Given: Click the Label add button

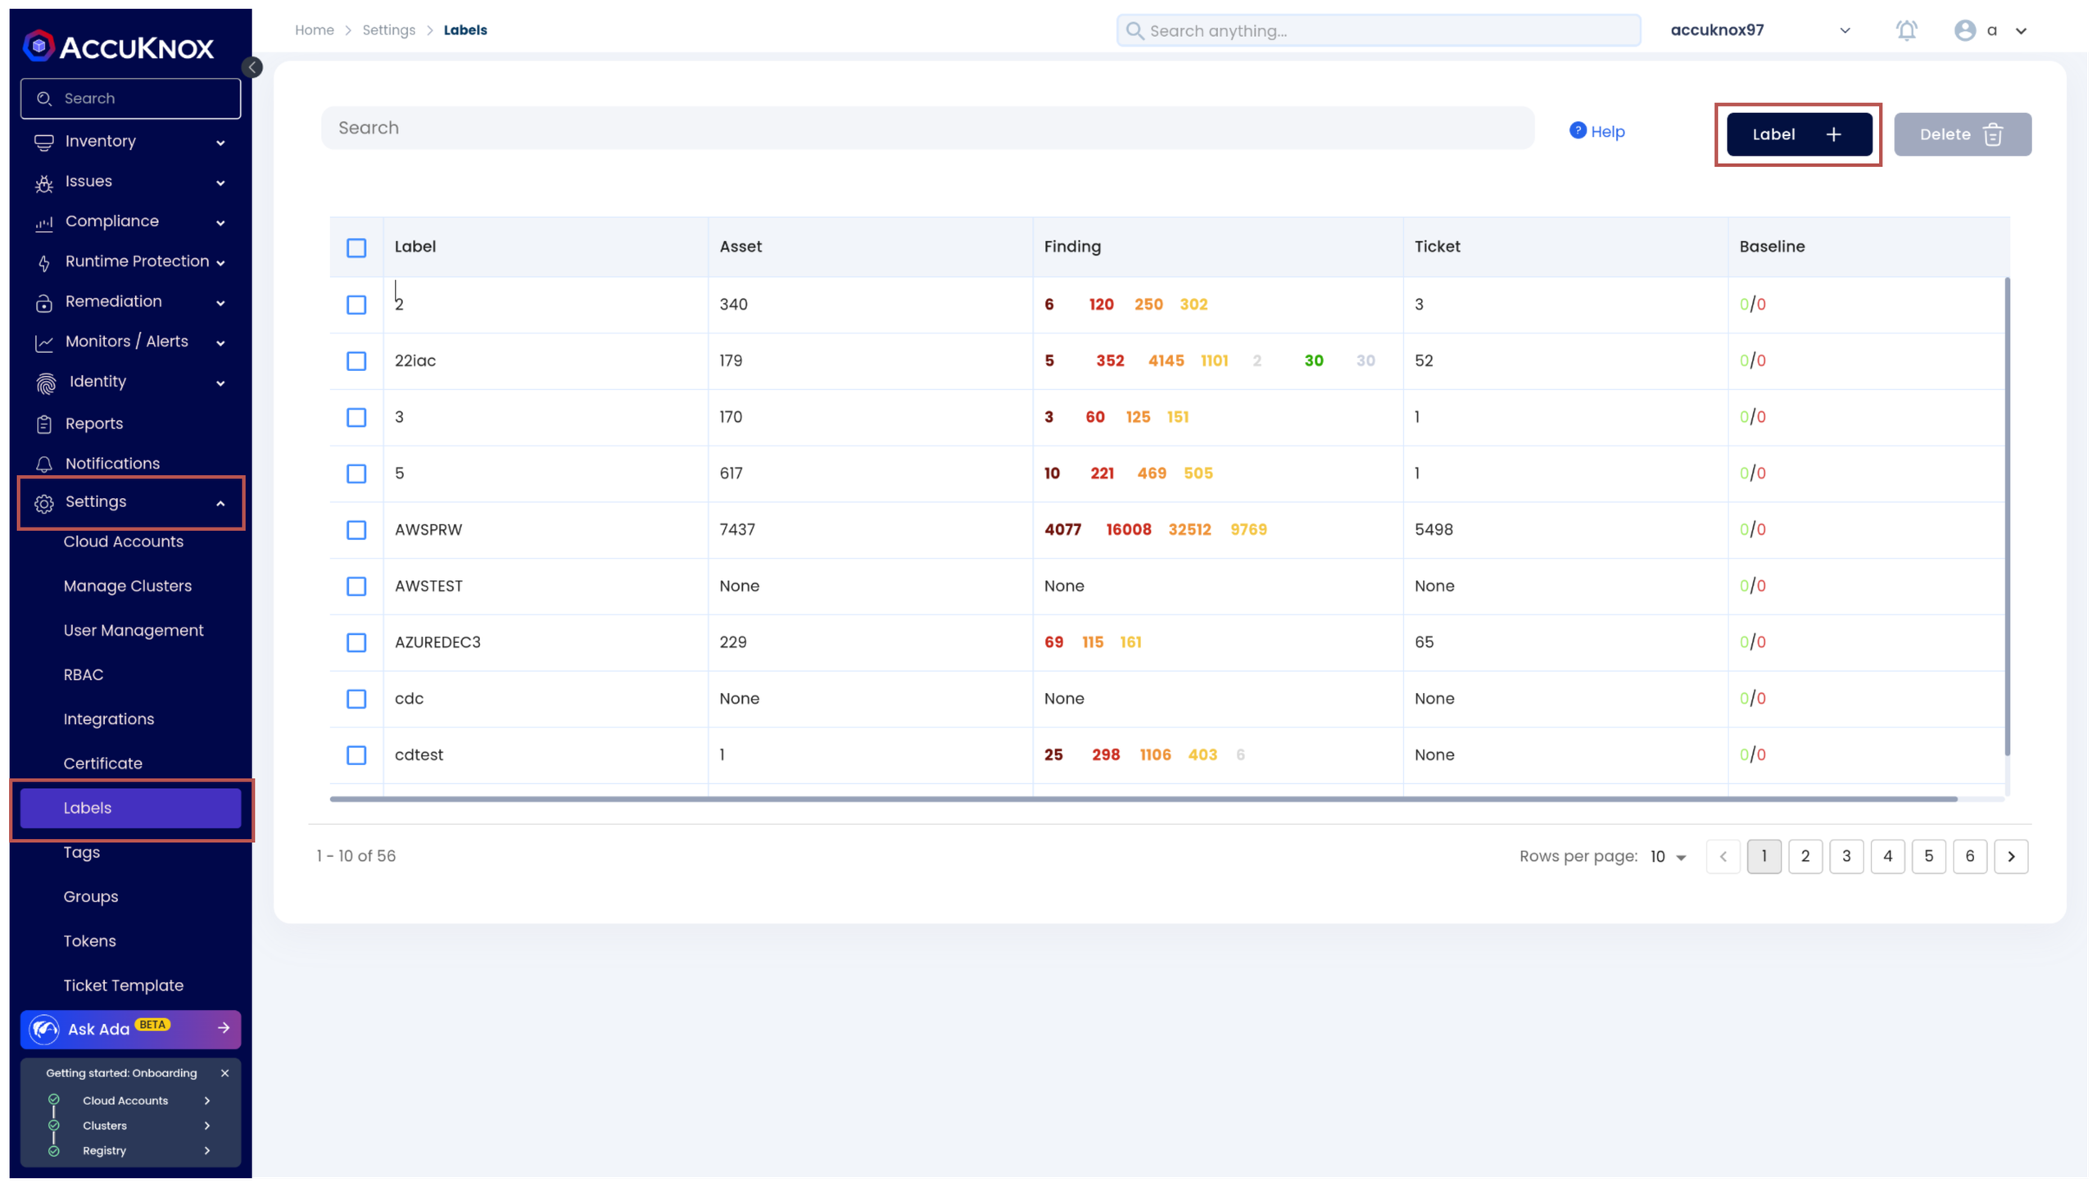Looking at the screenshot, I should (1799, 134).
